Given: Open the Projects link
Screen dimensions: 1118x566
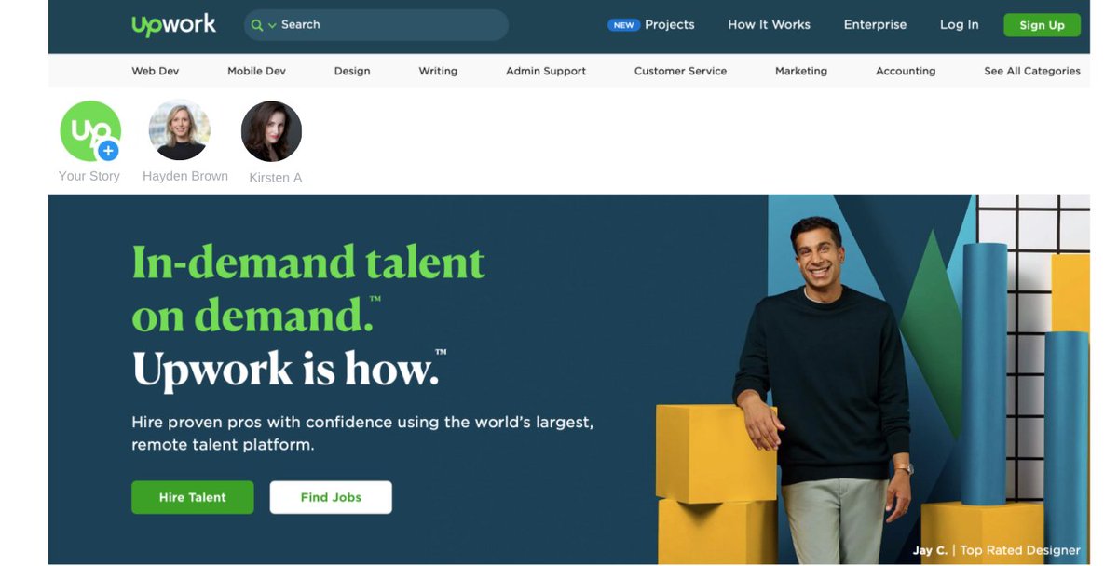Looking at the screenshot, I should (x=670, y=25).
